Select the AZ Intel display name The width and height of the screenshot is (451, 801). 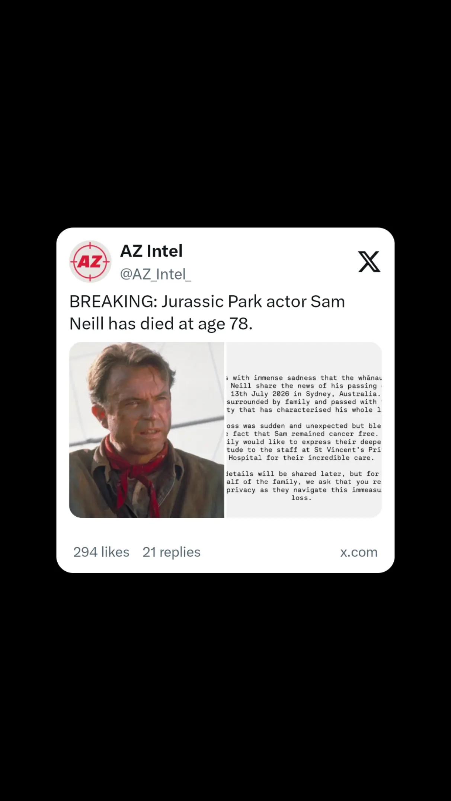151,251
